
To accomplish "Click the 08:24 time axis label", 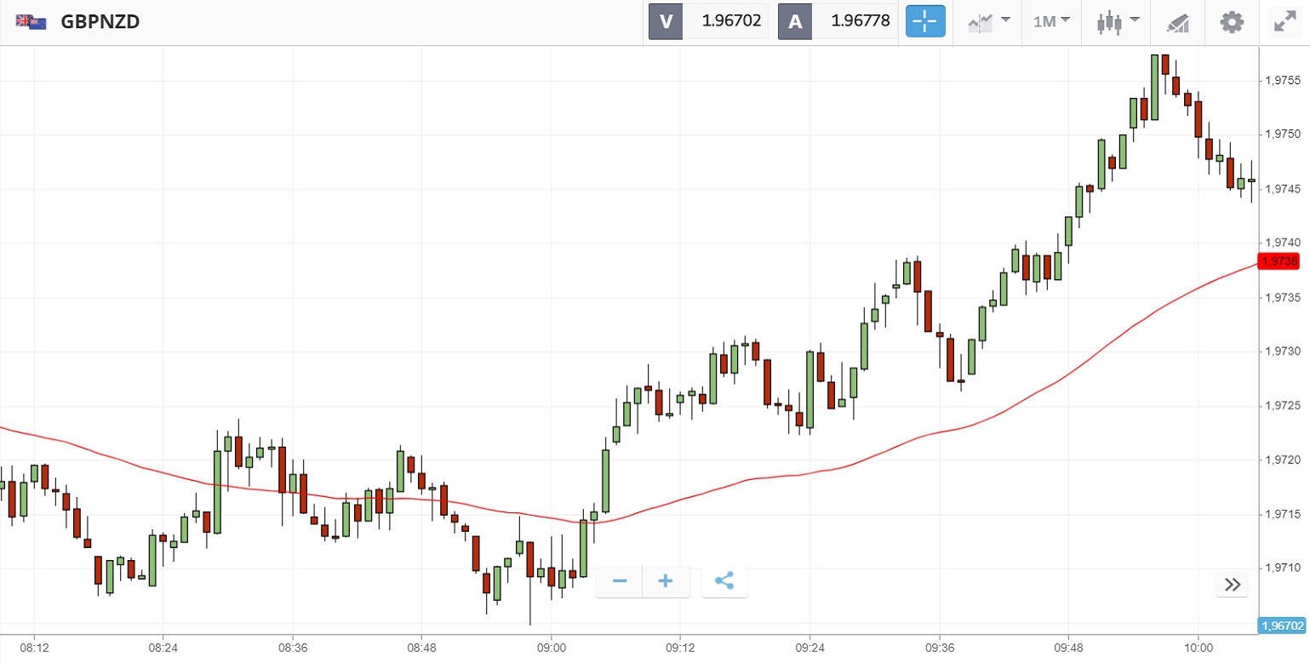I will [163, 648].
